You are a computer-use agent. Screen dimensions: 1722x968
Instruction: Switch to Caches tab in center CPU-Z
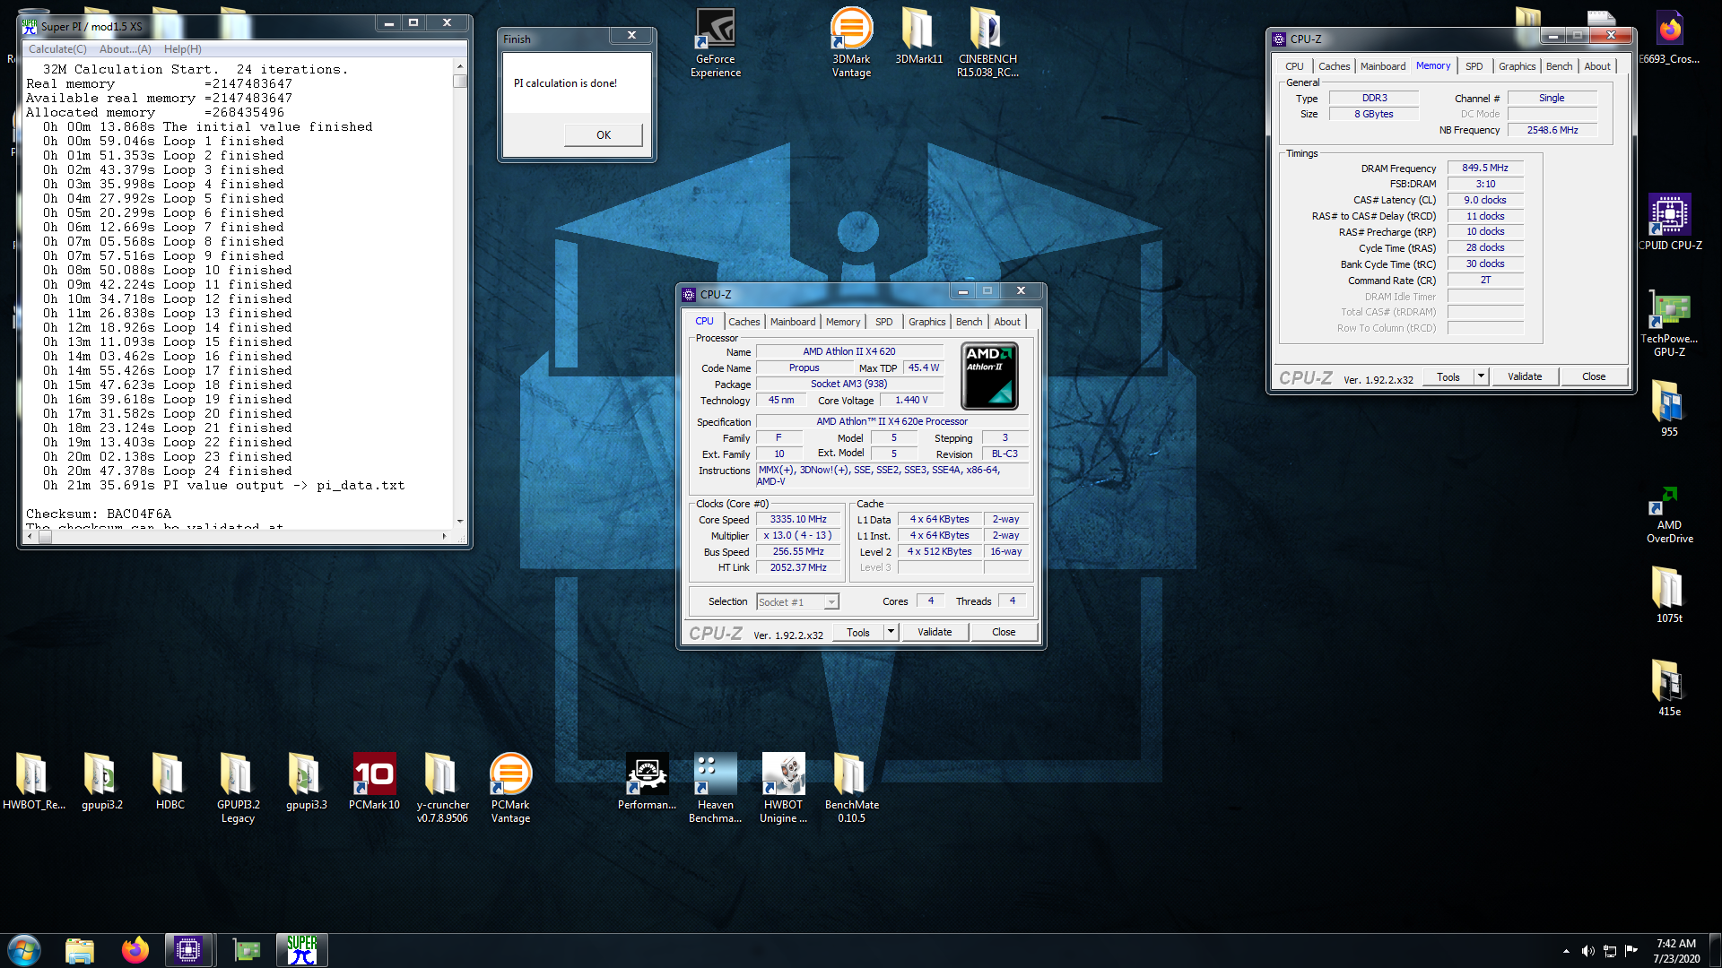744,322
